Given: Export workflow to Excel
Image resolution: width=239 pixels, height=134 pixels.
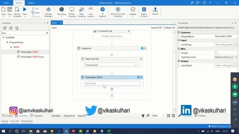Looking at the screenshot, I should (x=144, y=12).
